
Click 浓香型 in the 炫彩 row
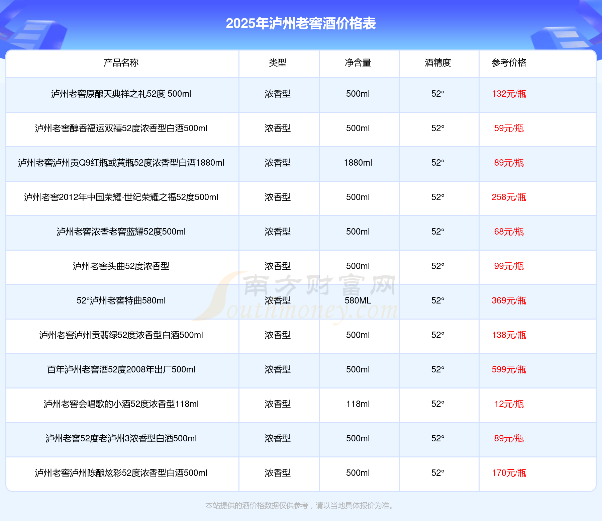coord(278,473)
